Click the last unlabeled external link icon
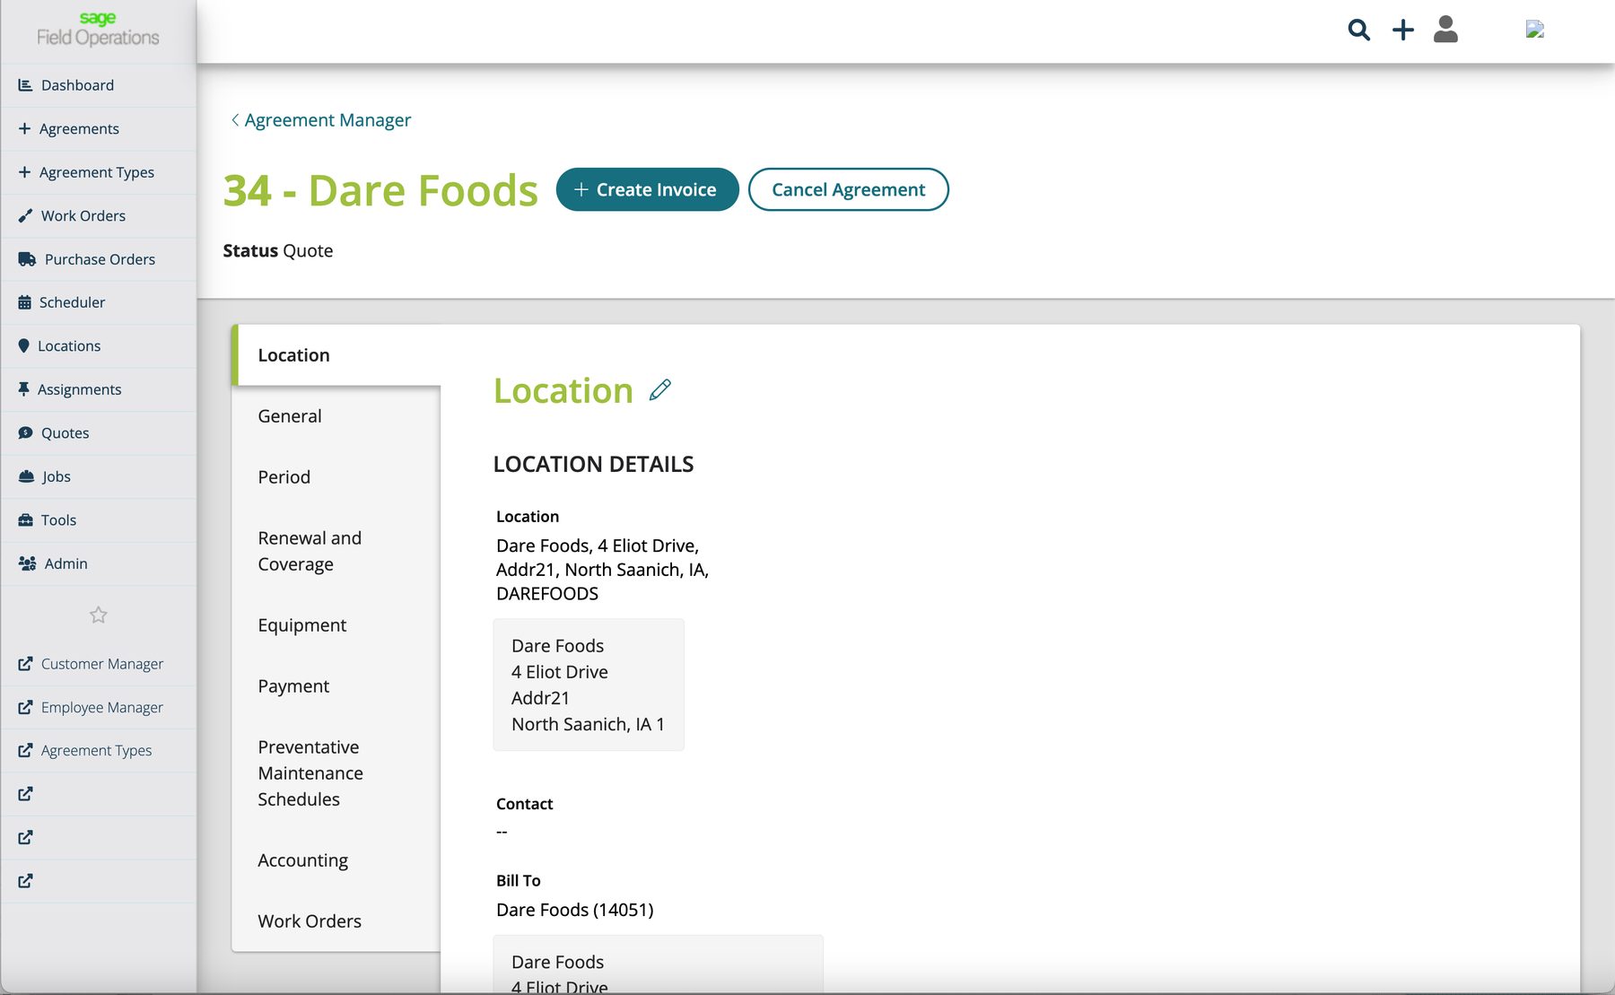 click(x=25, y=881)
